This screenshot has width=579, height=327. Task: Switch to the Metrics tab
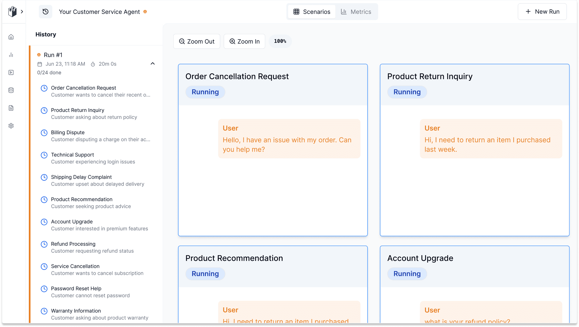point(356,12)
